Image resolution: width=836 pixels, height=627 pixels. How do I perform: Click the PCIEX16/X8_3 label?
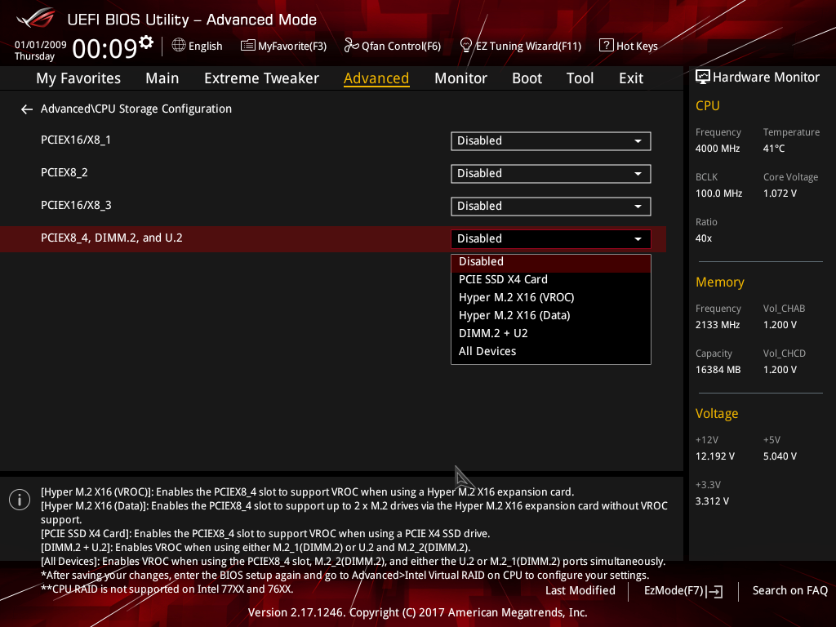[76, 205]
